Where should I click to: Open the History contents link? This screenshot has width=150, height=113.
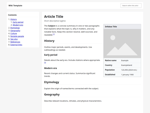click(x=14, y=19)
